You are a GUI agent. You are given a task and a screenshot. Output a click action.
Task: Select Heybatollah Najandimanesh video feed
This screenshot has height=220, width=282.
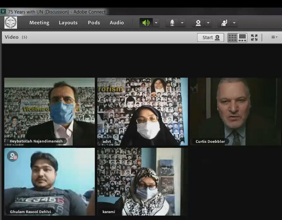click(x=49, y=111)
